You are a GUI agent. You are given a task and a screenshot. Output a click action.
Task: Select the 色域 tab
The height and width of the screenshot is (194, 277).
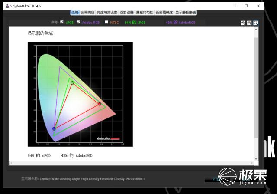[x=74, y=13]
